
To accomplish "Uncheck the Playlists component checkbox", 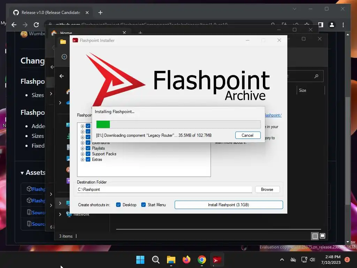I will pos(88,148).
